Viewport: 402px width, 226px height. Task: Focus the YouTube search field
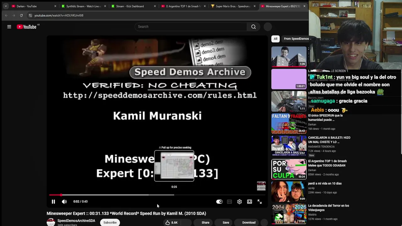point(191,27)
